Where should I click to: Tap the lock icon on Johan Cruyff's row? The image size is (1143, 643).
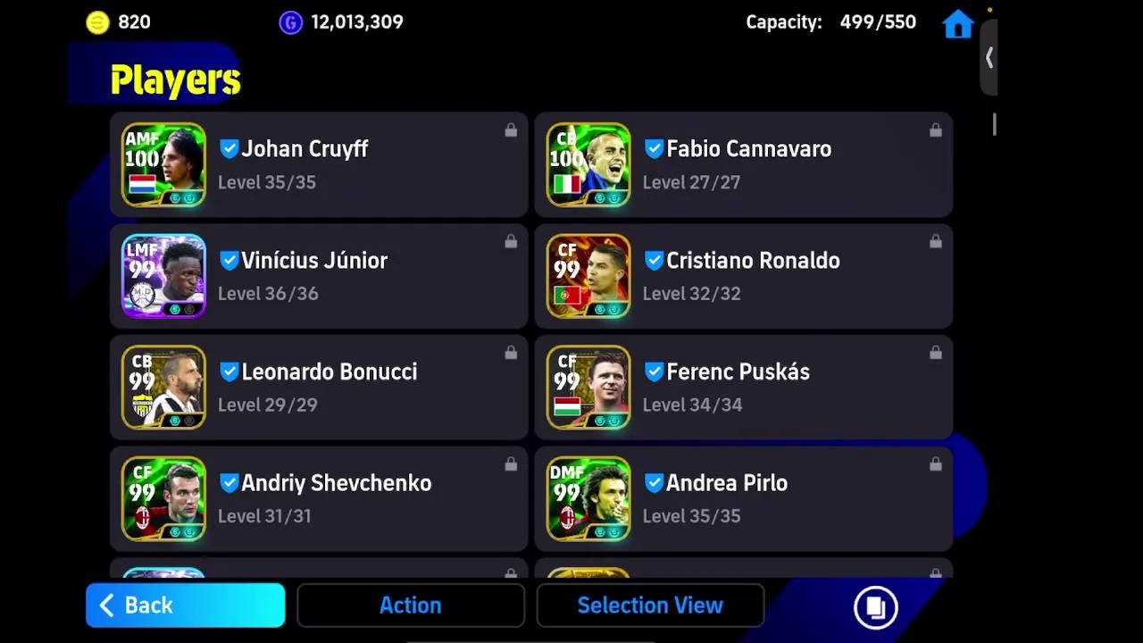click(511, 130)
